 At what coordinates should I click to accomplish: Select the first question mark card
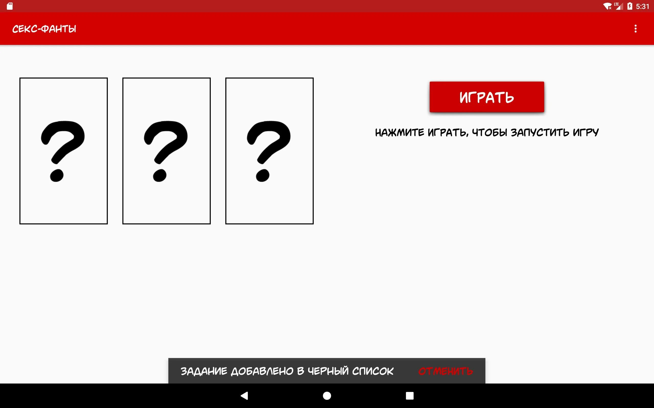63,150
